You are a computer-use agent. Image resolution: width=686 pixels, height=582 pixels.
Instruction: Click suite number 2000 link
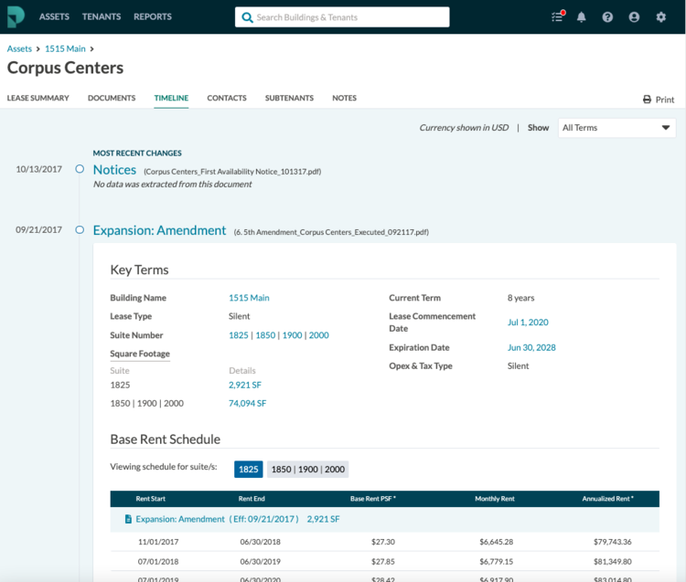pos(319,335)
